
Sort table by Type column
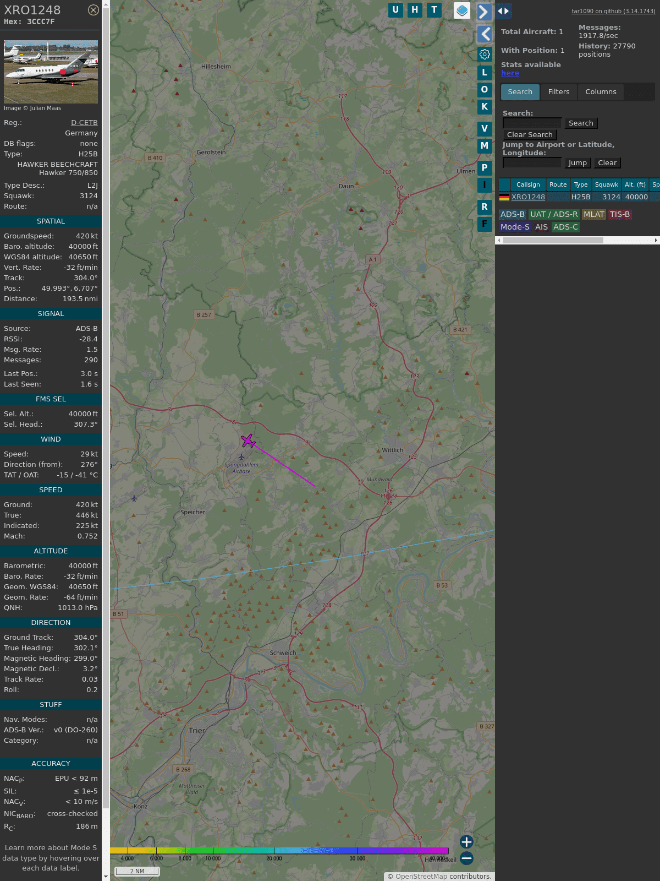point(581,185)
